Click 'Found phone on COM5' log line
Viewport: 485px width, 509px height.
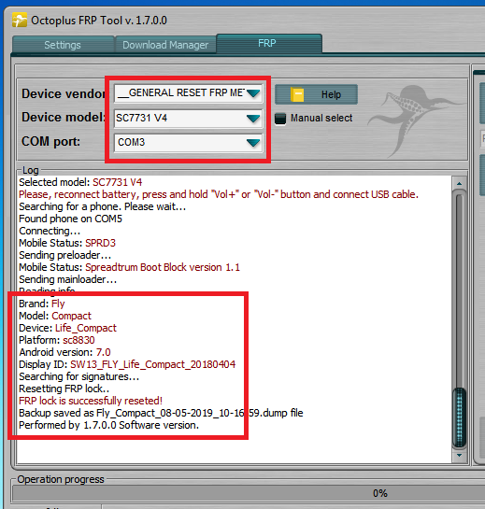tap(70, 219)
